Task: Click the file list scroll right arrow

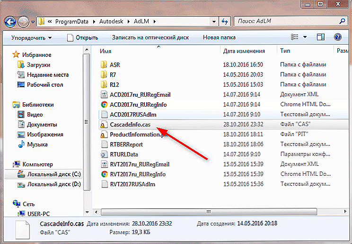Action: tap(345, 212)
